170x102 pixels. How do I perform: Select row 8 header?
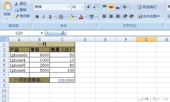point(4,80)
